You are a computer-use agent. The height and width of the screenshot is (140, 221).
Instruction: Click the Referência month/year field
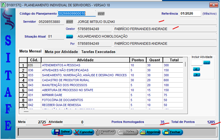[x=190, y=14]
